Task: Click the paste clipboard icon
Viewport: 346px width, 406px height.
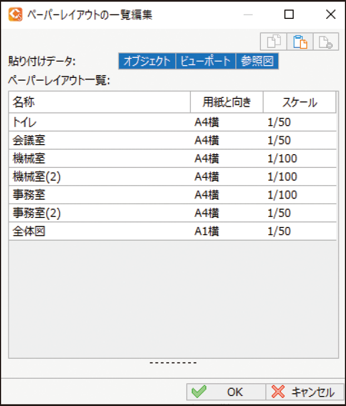Action: click(300, 42)
